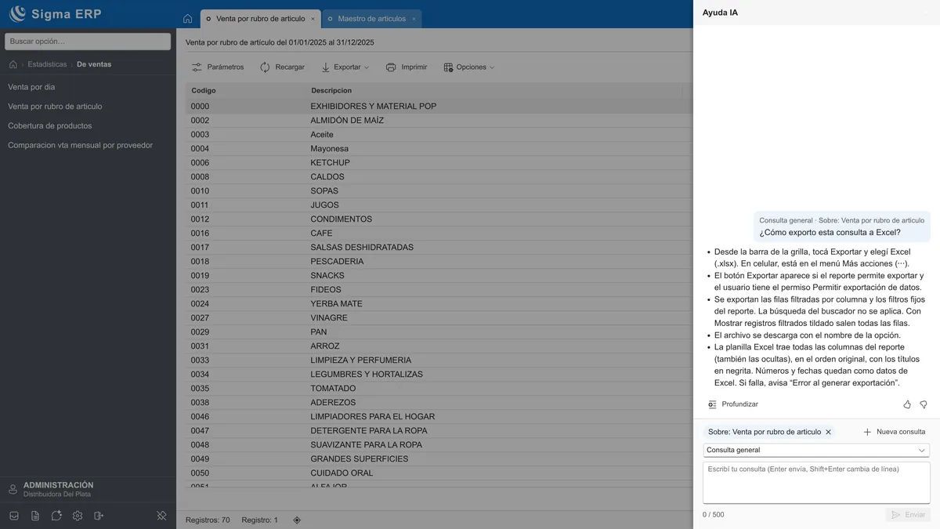Remove the 'Sobre: Venta por rubro de articulo' chip
This screenshot has width=940, height=529.
click(x=828, y=432)
